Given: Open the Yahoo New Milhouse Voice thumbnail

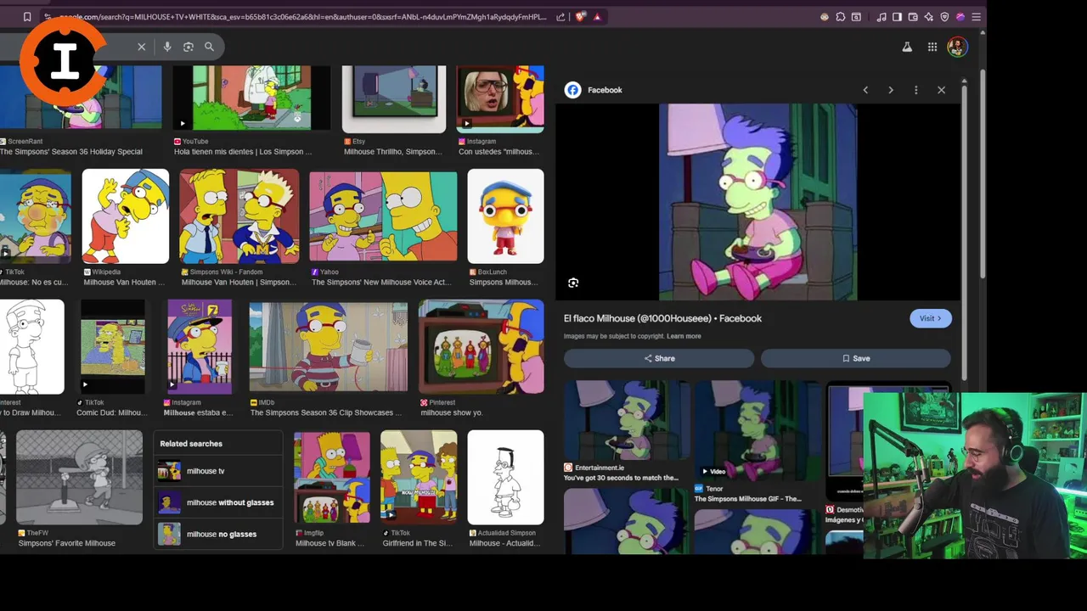Looking at the screenshot, I should 383,216.
